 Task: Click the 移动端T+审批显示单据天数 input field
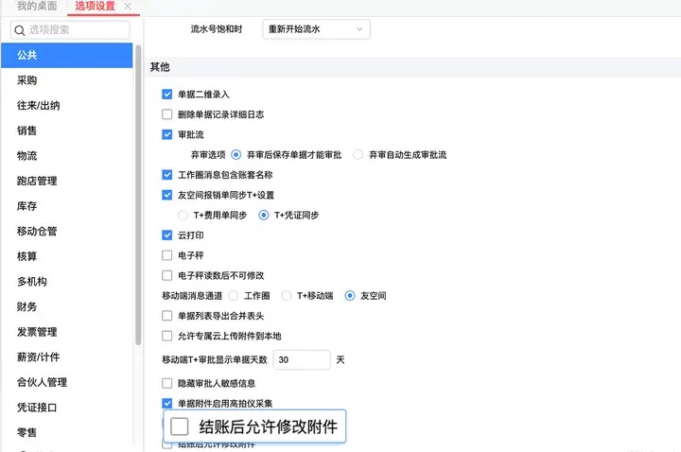pos(302,359)
